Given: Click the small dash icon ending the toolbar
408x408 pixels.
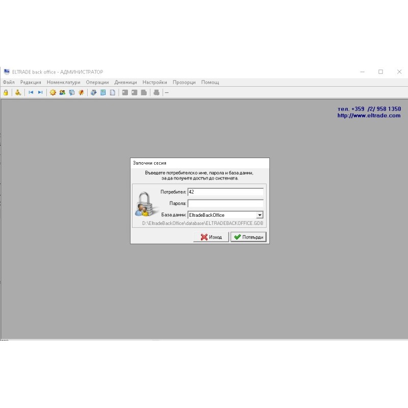Looking at the screenshot, I should tap(167, 93).
